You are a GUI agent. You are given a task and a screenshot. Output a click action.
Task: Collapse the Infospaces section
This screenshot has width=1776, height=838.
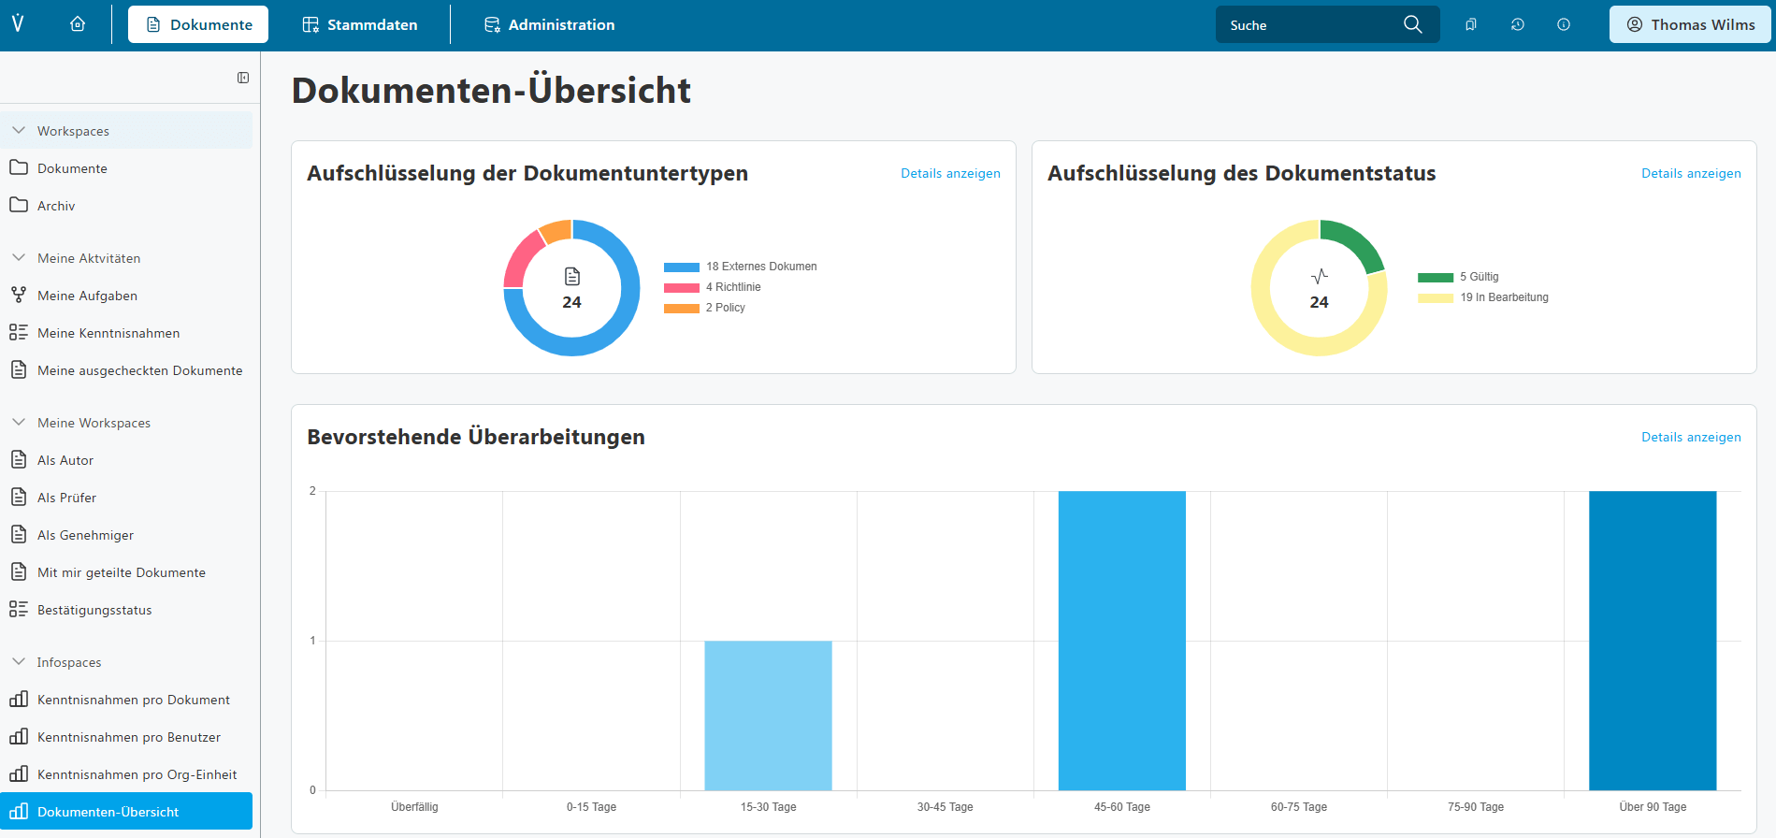[x=19, y=662]
